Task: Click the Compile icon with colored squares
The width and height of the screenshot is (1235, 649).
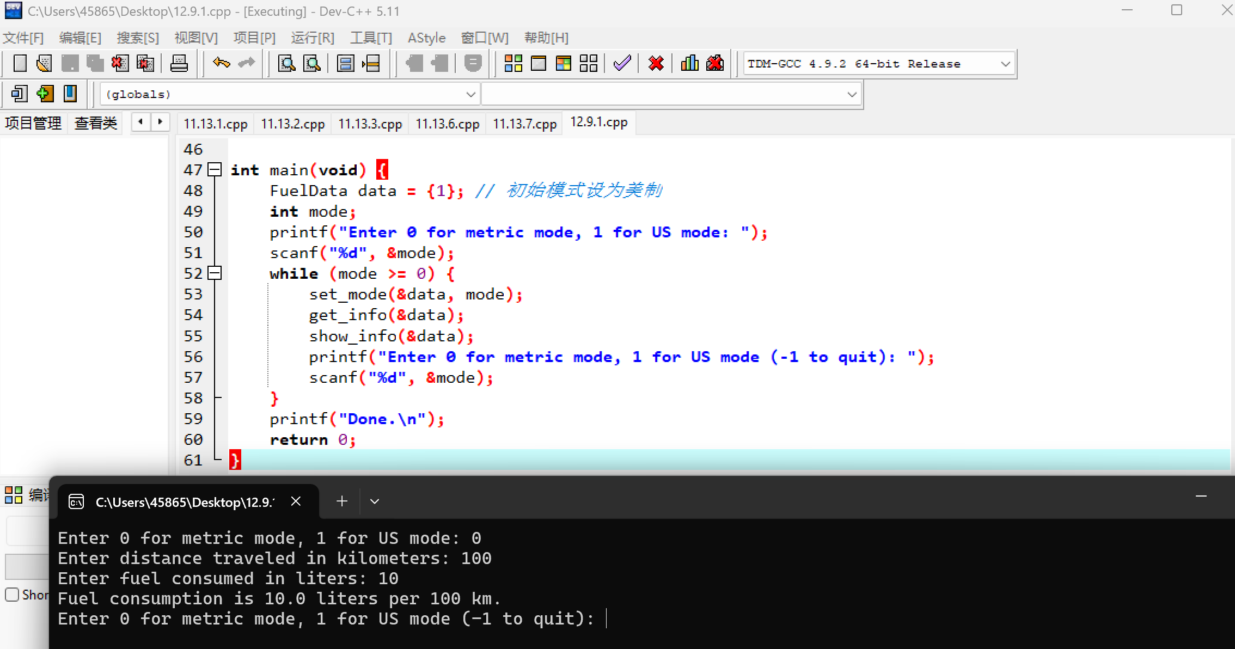Action: click(x=513, y=64)
